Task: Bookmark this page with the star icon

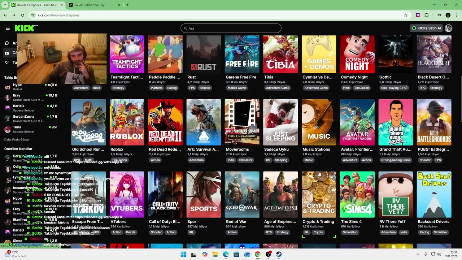Action: pyautogui.click(x=406, y=15)
